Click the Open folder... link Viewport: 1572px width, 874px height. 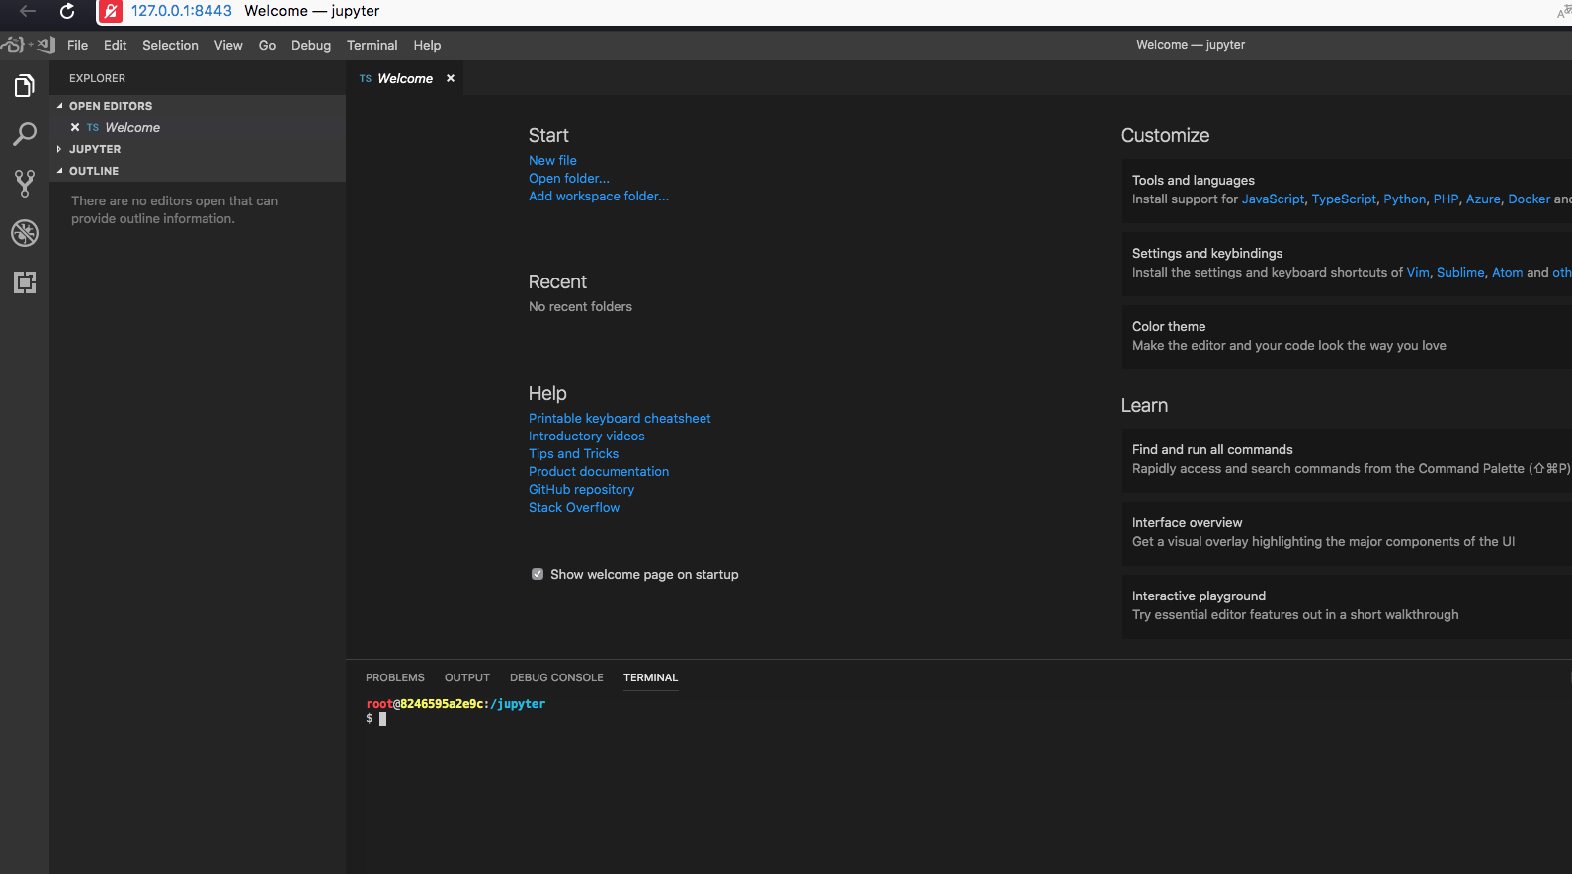[569, 178]
